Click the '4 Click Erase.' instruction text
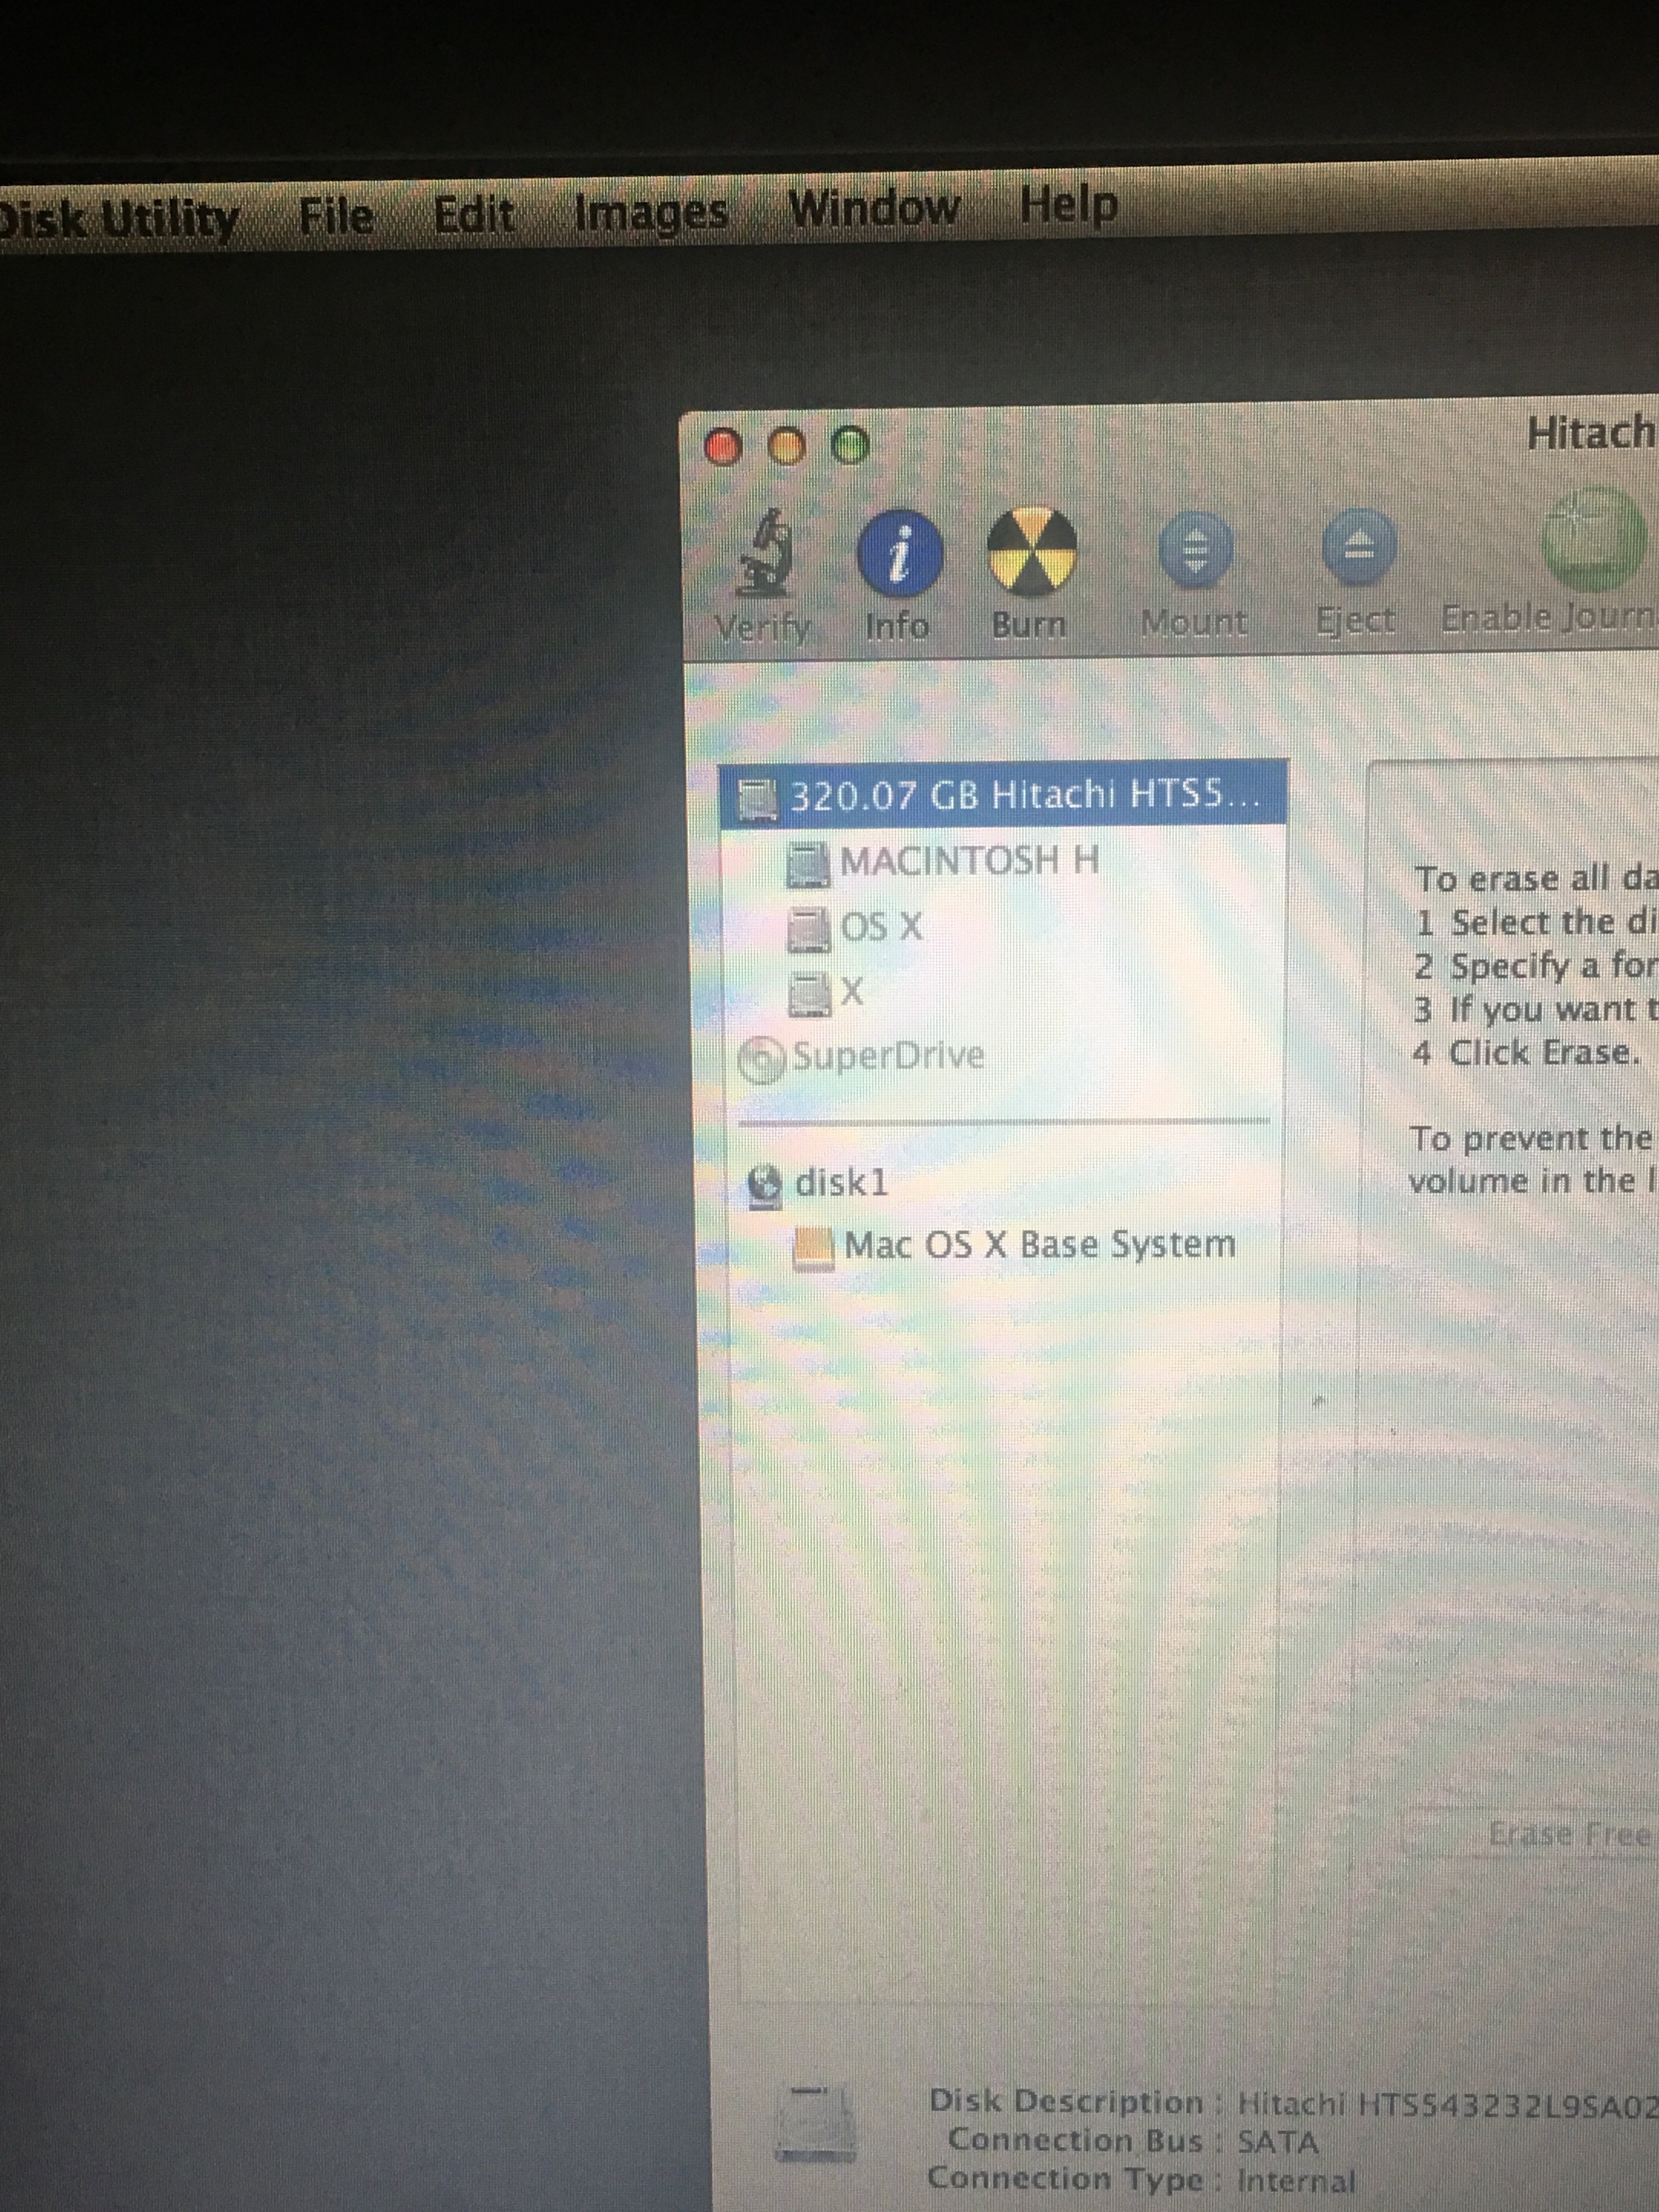 [1527, 1053]
